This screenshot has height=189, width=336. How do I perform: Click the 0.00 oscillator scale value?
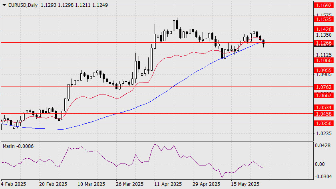click(320, 164)
